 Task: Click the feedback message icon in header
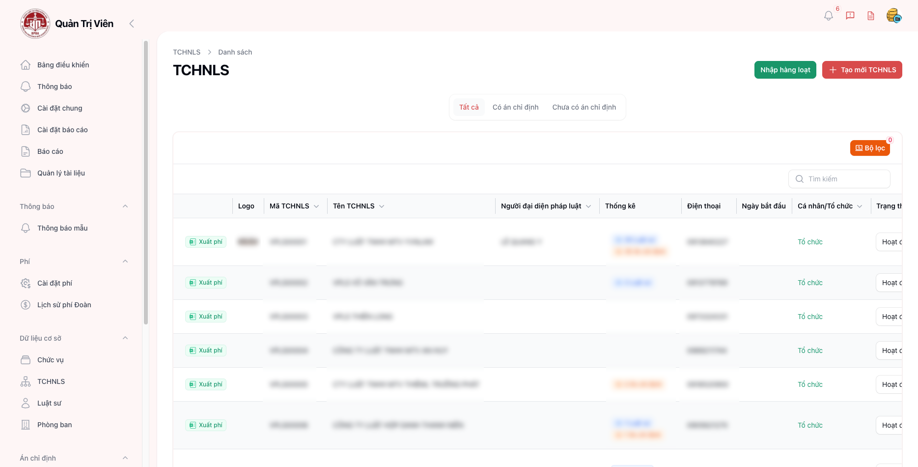tap(850, 16)
